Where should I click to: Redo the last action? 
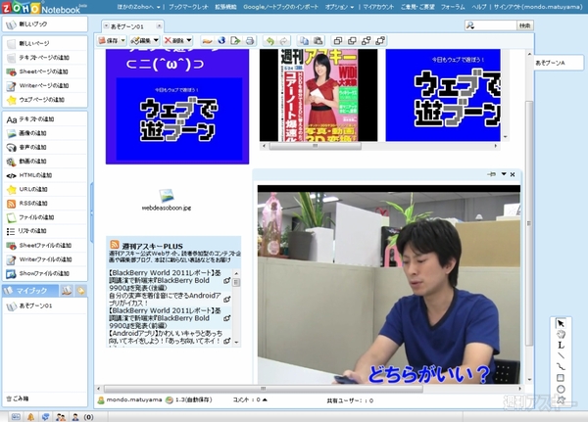point(284,40)
